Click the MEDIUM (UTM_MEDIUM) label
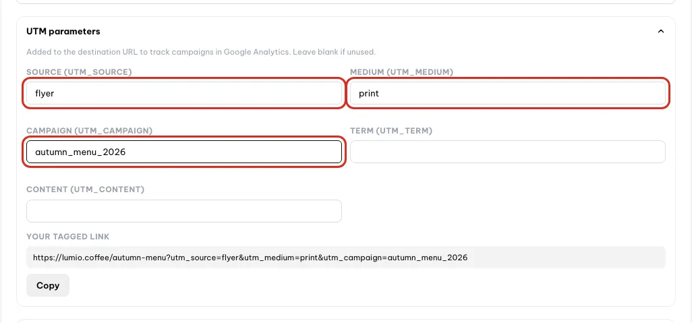This screenshot has height=323, width=692. tap(401, 72)
